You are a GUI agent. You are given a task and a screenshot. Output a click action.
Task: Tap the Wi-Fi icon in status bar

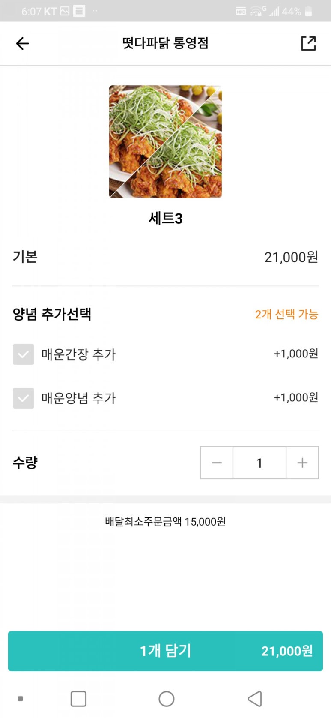(257, 12)
